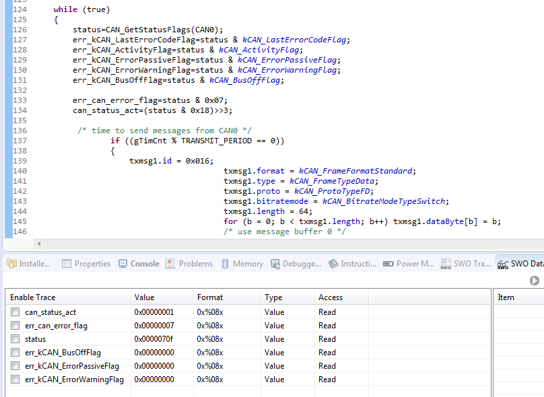This screenshot has width=544, height=397.
Task: Click value 0x00000007 of err_can_error_flag
Action: (154, 326)
